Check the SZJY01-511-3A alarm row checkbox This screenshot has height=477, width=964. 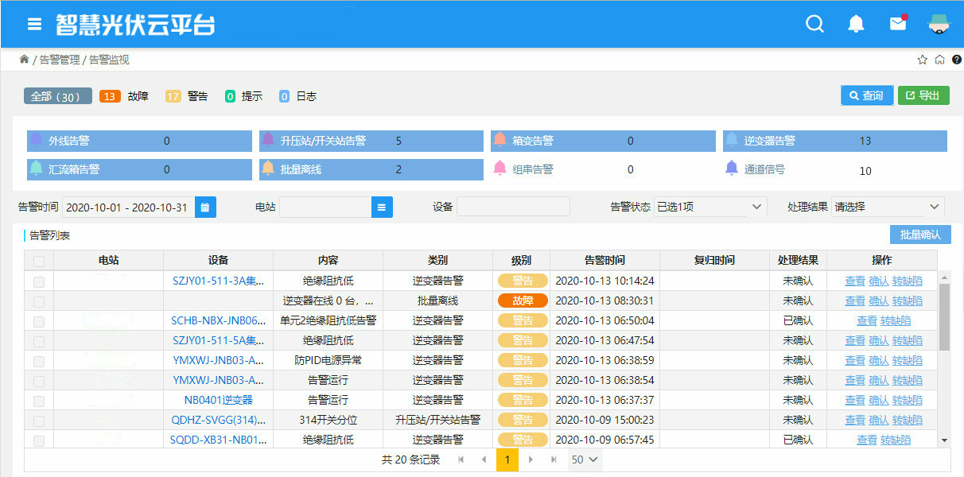tap(38, 280)
